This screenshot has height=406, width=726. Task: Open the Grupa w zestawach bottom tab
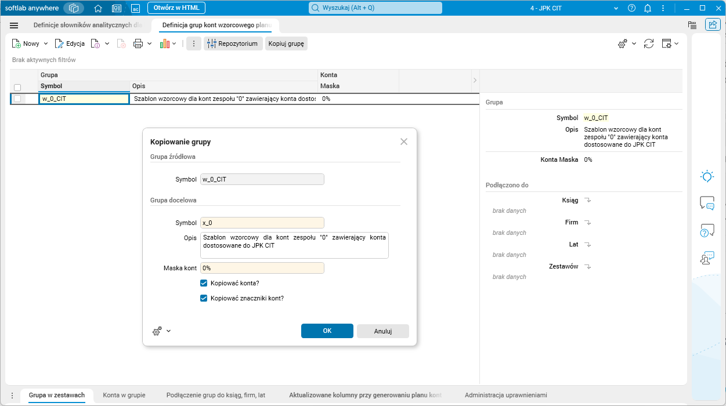point(57,395)
